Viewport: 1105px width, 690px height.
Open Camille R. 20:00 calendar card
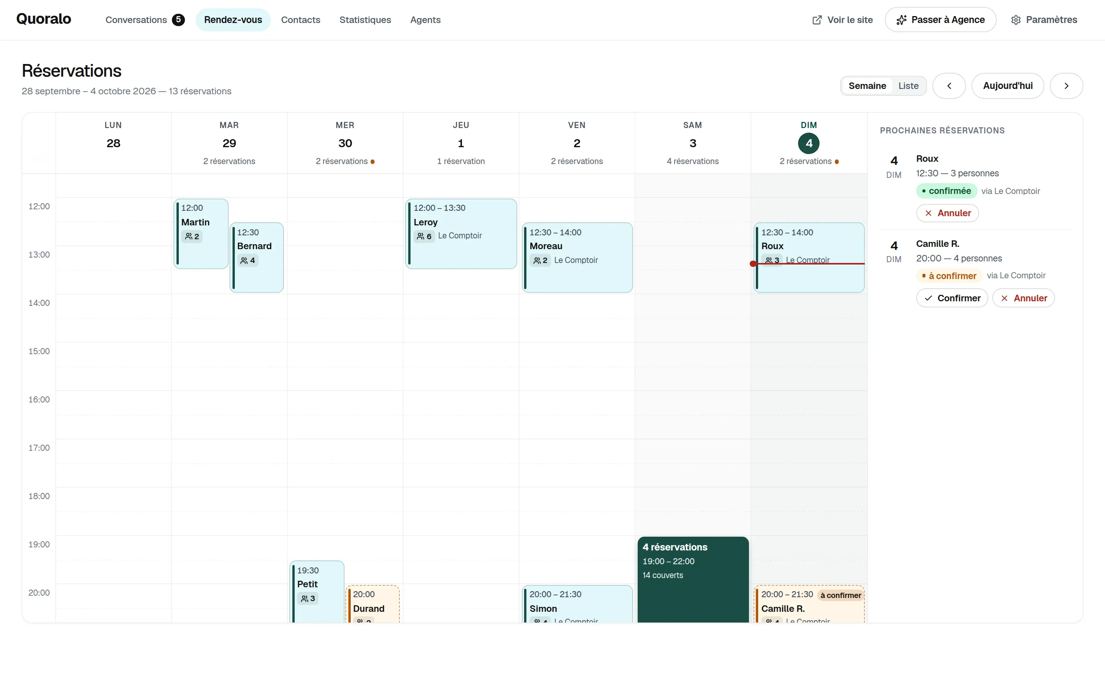click(x=809, y=604)
